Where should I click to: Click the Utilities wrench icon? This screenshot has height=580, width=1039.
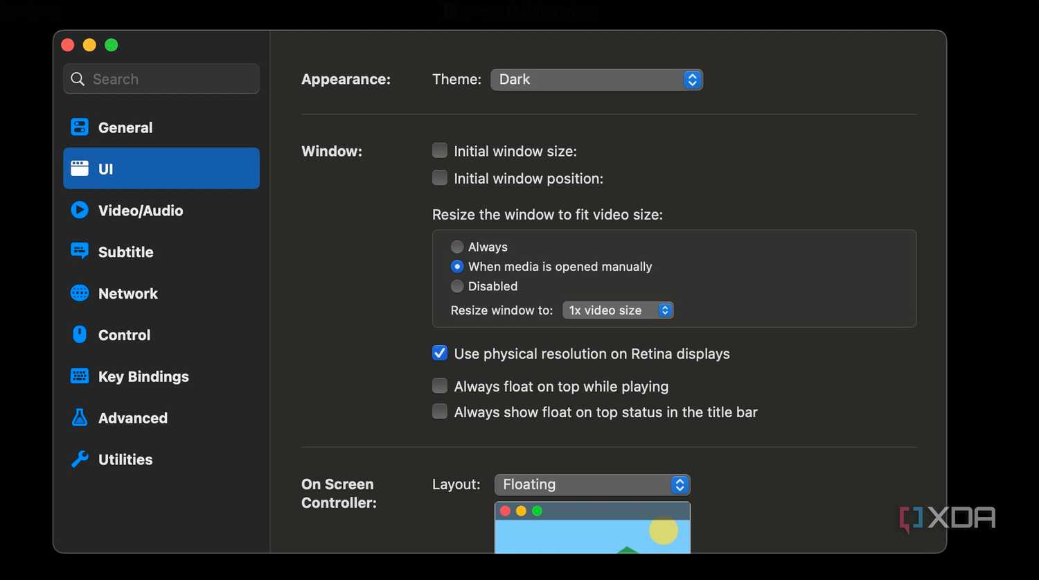[80, 459]
